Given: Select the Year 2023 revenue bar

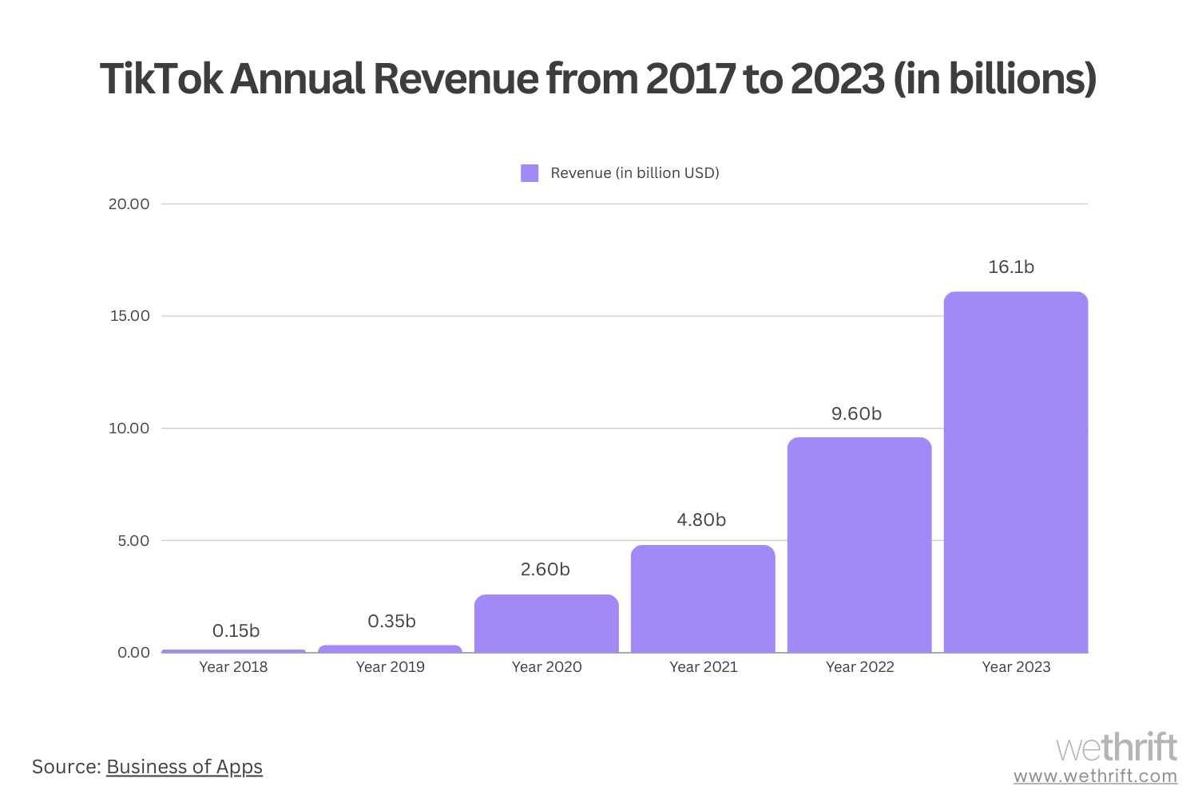Looking at the screenshot, I should click(x=1016, y=472).
